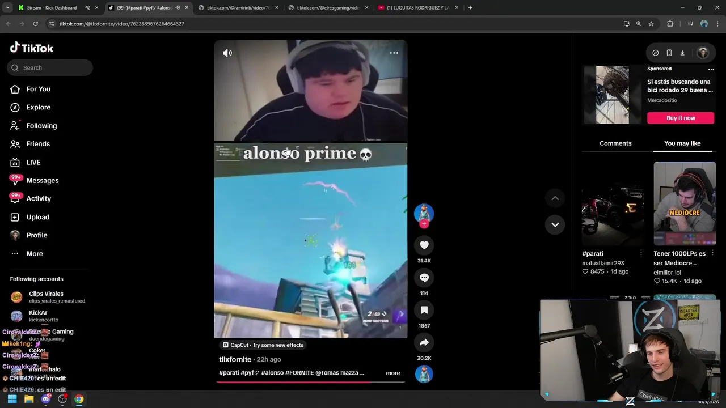
Task: Follow tlixfornite using the red plus badge
Action: pos(424,224)
